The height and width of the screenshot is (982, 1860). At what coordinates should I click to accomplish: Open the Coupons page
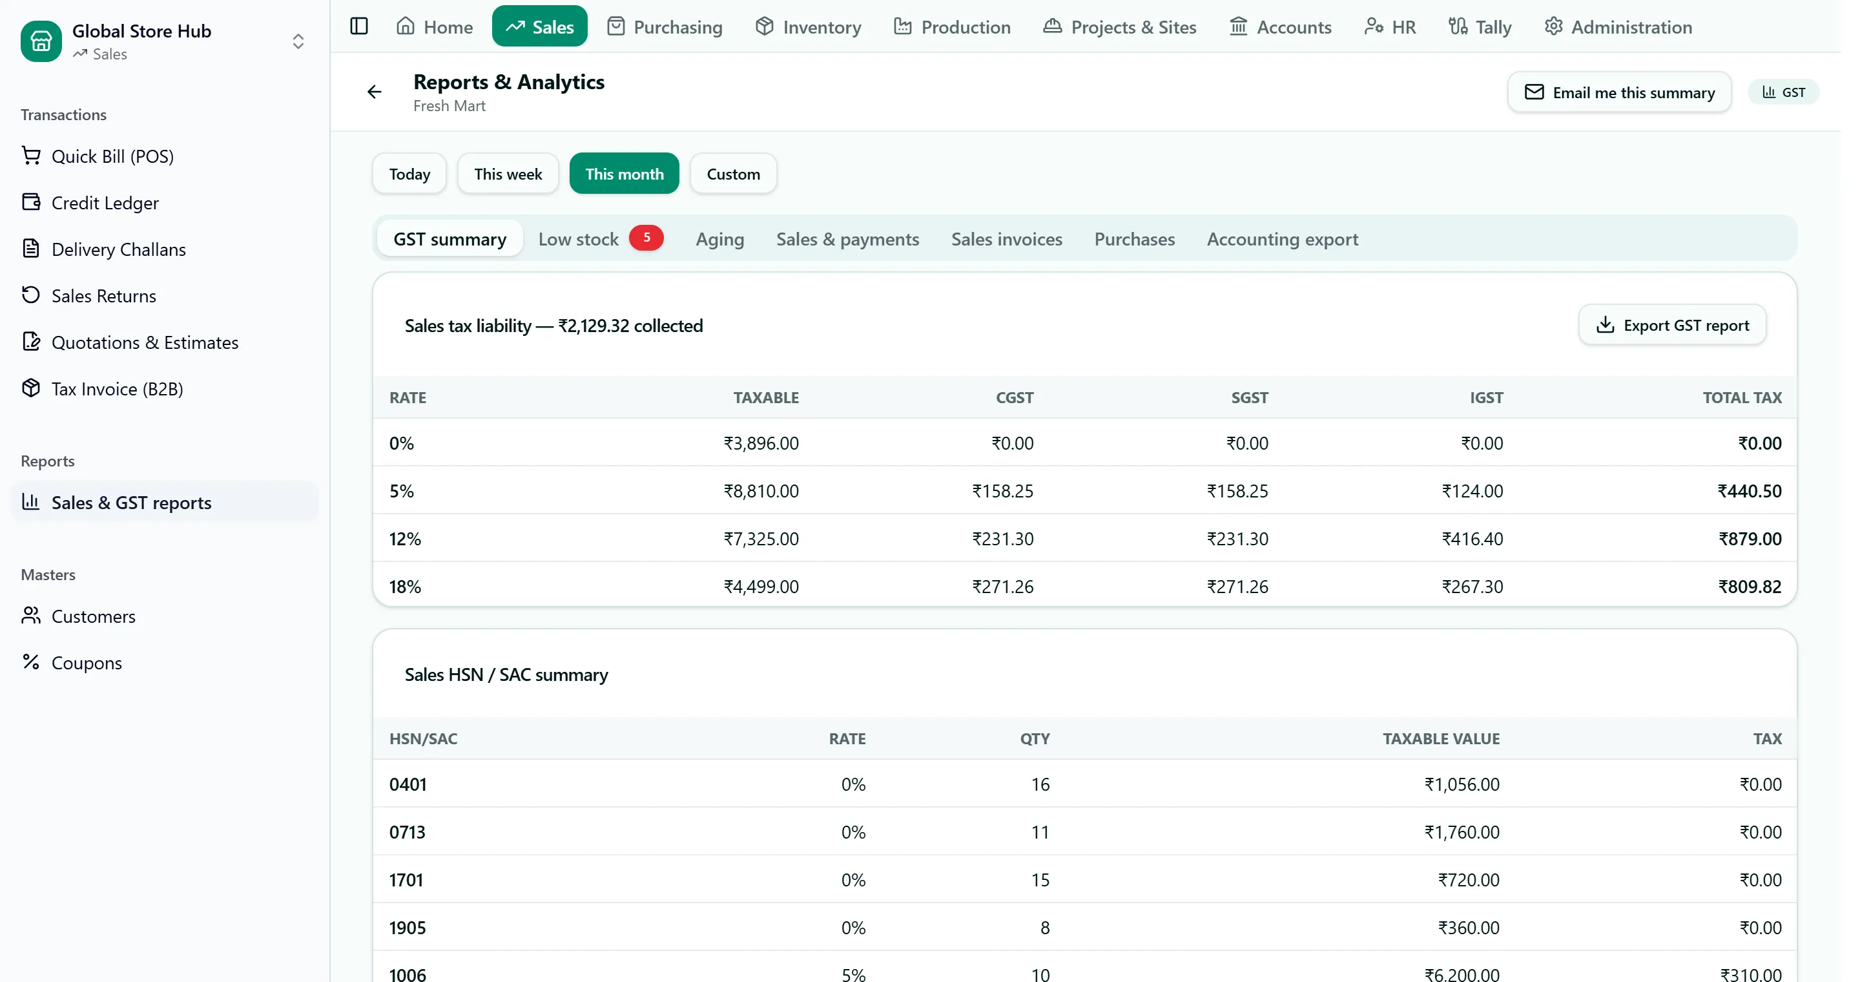pos(165,663)
